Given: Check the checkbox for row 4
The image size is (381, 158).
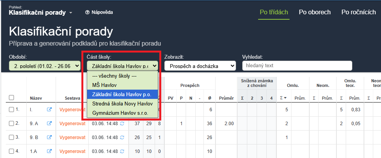Looking at the screenshot, I should [x=11, y=151].
